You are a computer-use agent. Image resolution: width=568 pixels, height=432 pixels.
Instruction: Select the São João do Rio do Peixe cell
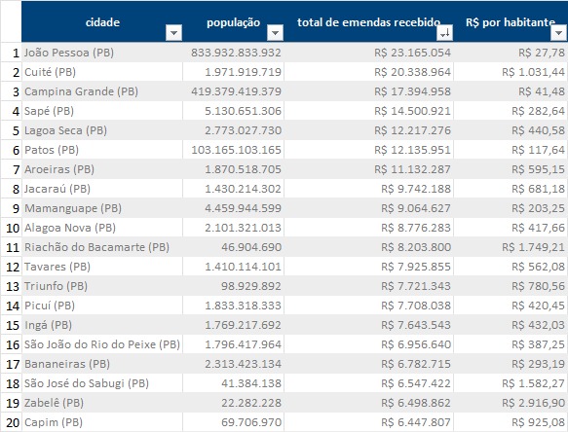(x=102, y=344)
